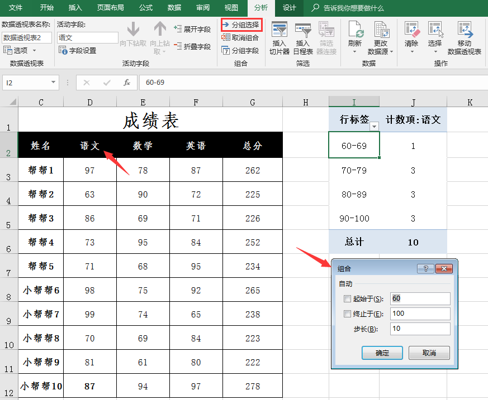Open filter connections (筛选器连接)
This screenshot has width=488, height=400.
click(326, 38)
